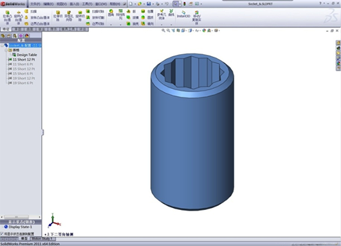Switch to the Motion Study 1 tab

[x=43, y=239]
